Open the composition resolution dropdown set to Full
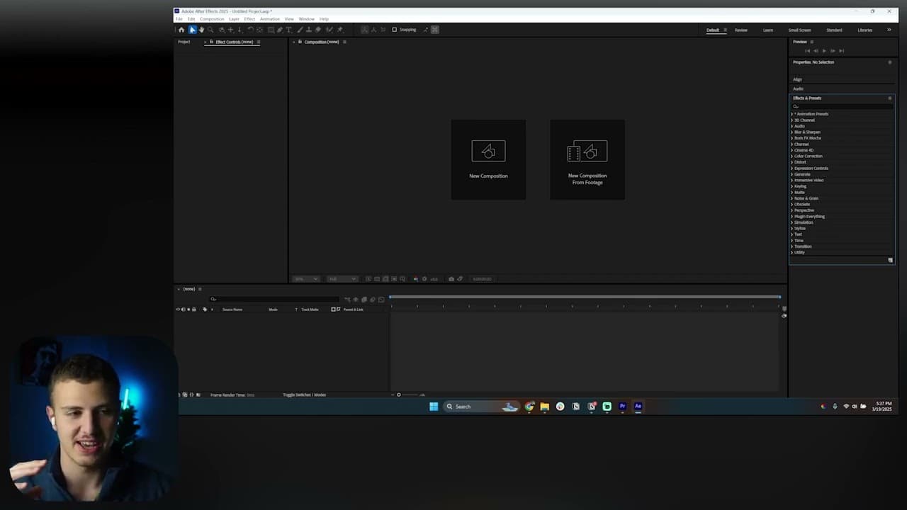907x510 pixels. click(x=342, y=279)
